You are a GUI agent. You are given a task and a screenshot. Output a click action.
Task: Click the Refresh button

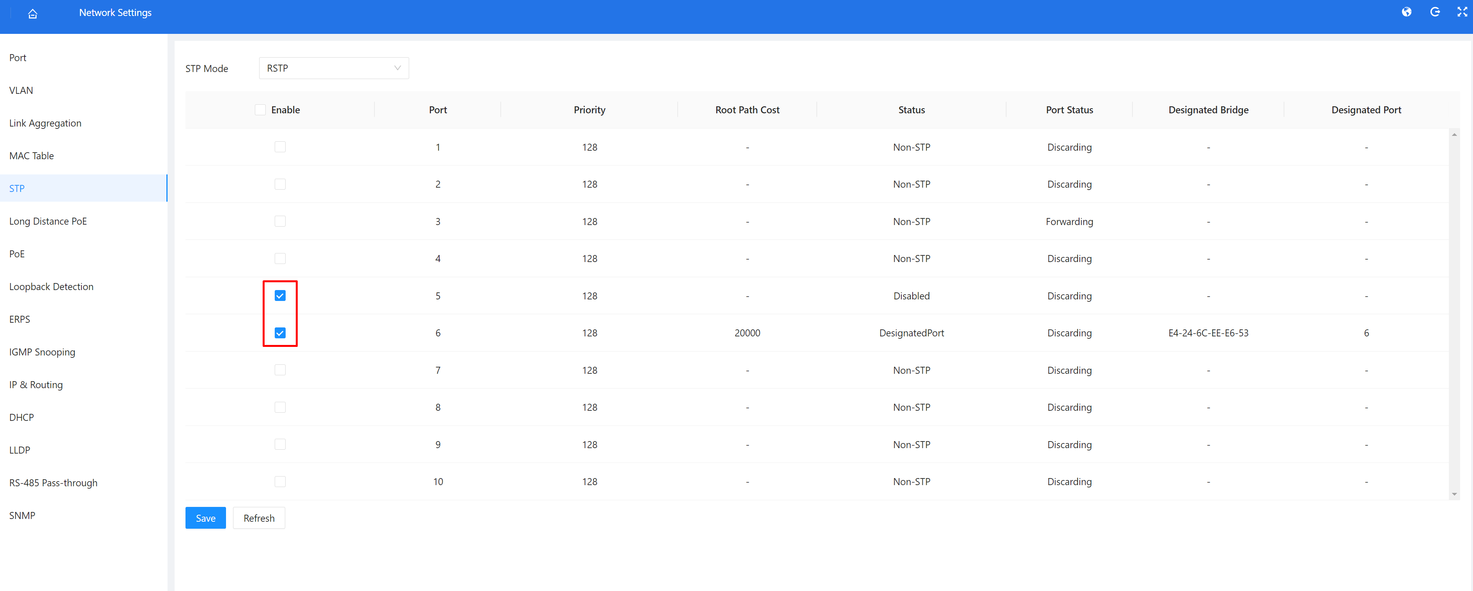coord(258,517)
